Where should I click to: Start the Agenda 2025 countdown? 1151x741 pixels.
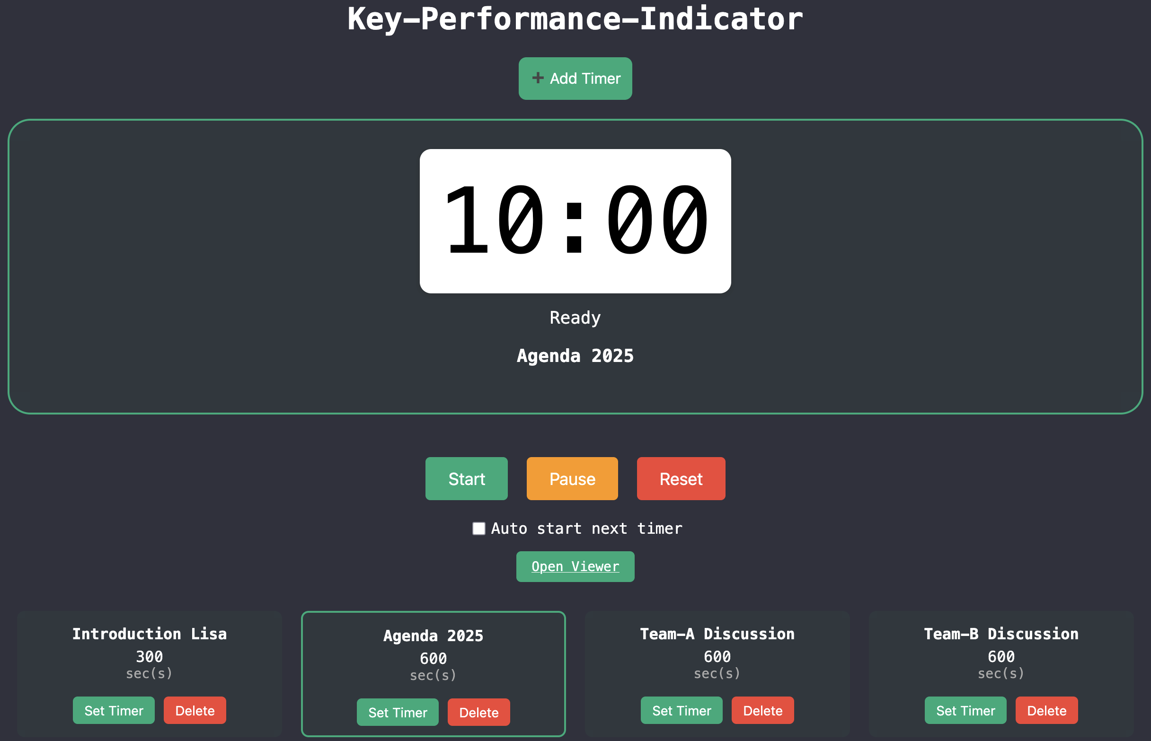click(x=466, y=478)
